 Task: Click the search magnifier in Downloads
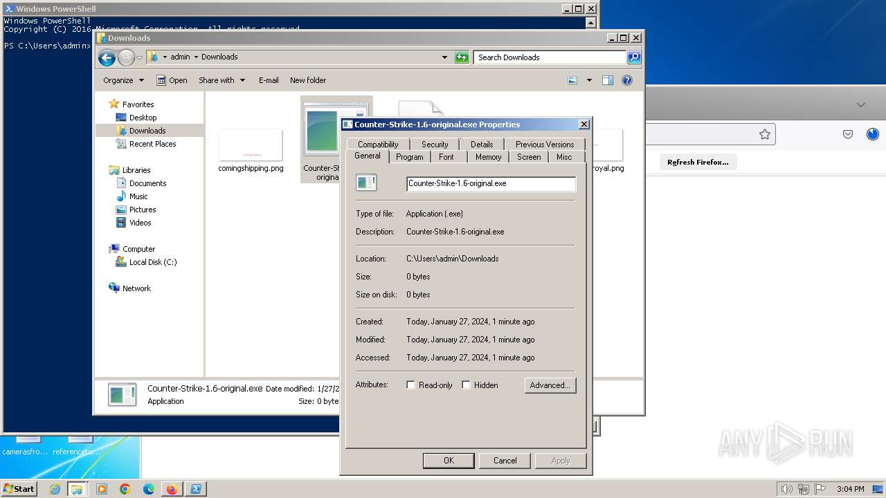coord(634,57)
